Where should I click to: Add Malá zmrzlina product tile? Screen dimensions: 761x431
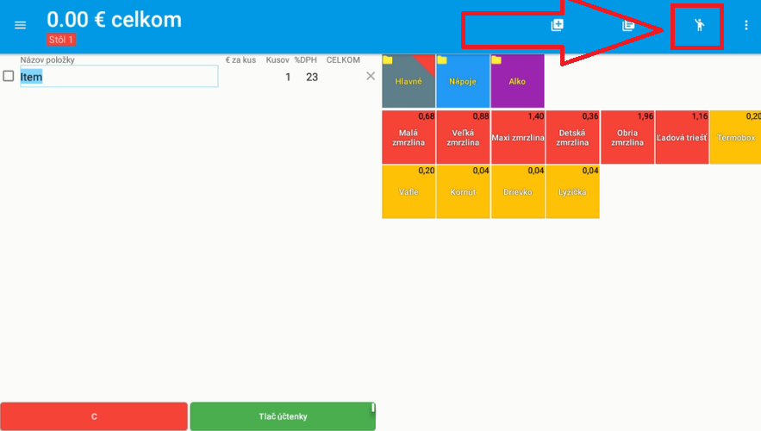[x=409, y=137]
